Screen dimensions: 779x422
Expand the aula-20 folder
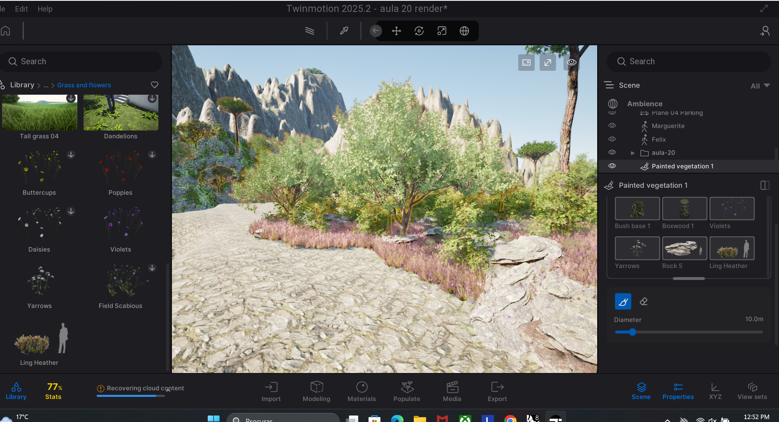coord(633,153)
